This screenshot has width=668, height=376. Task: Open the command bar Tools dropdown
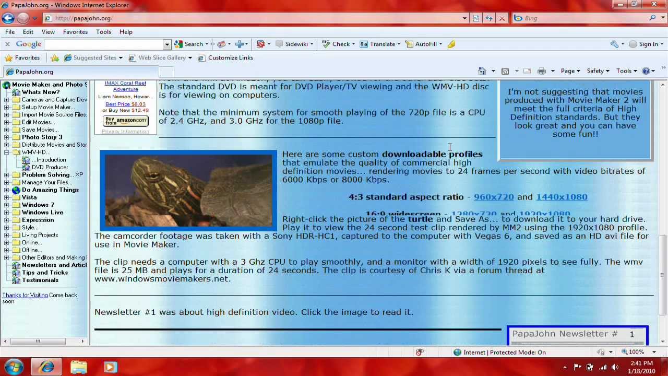point(627,71)
